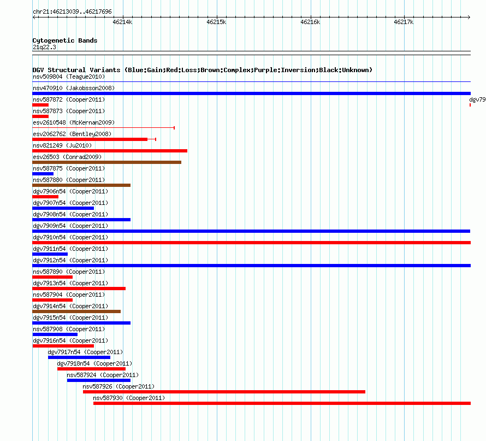Select the blue bar of nsv587924
The height and width of the screenshot is (441, 486).
coord(99,380)
